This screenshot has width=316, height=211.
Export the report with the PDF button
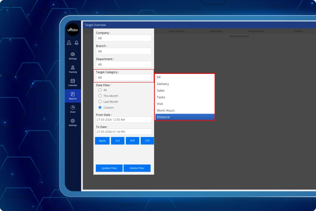132,141
